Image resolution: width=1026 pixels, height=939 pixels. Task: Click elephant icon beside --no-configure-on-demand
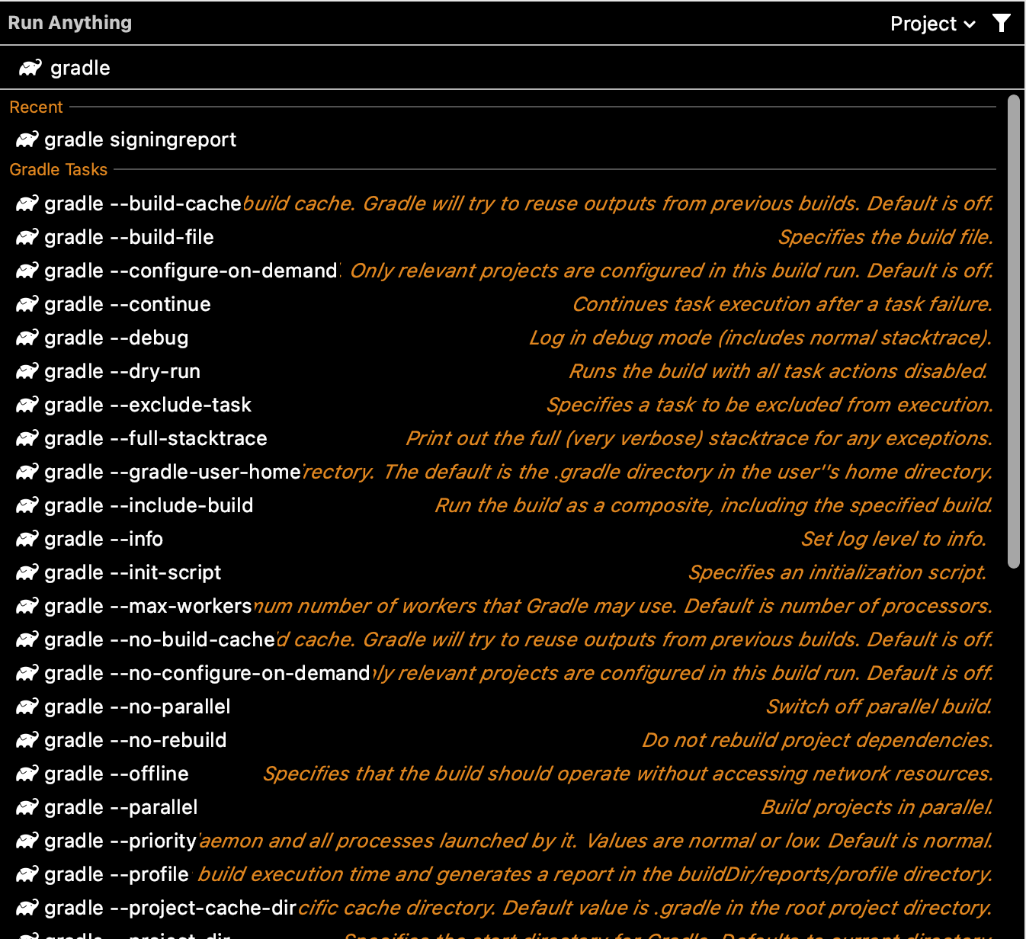pyautogui.click(x=27, y=673)
